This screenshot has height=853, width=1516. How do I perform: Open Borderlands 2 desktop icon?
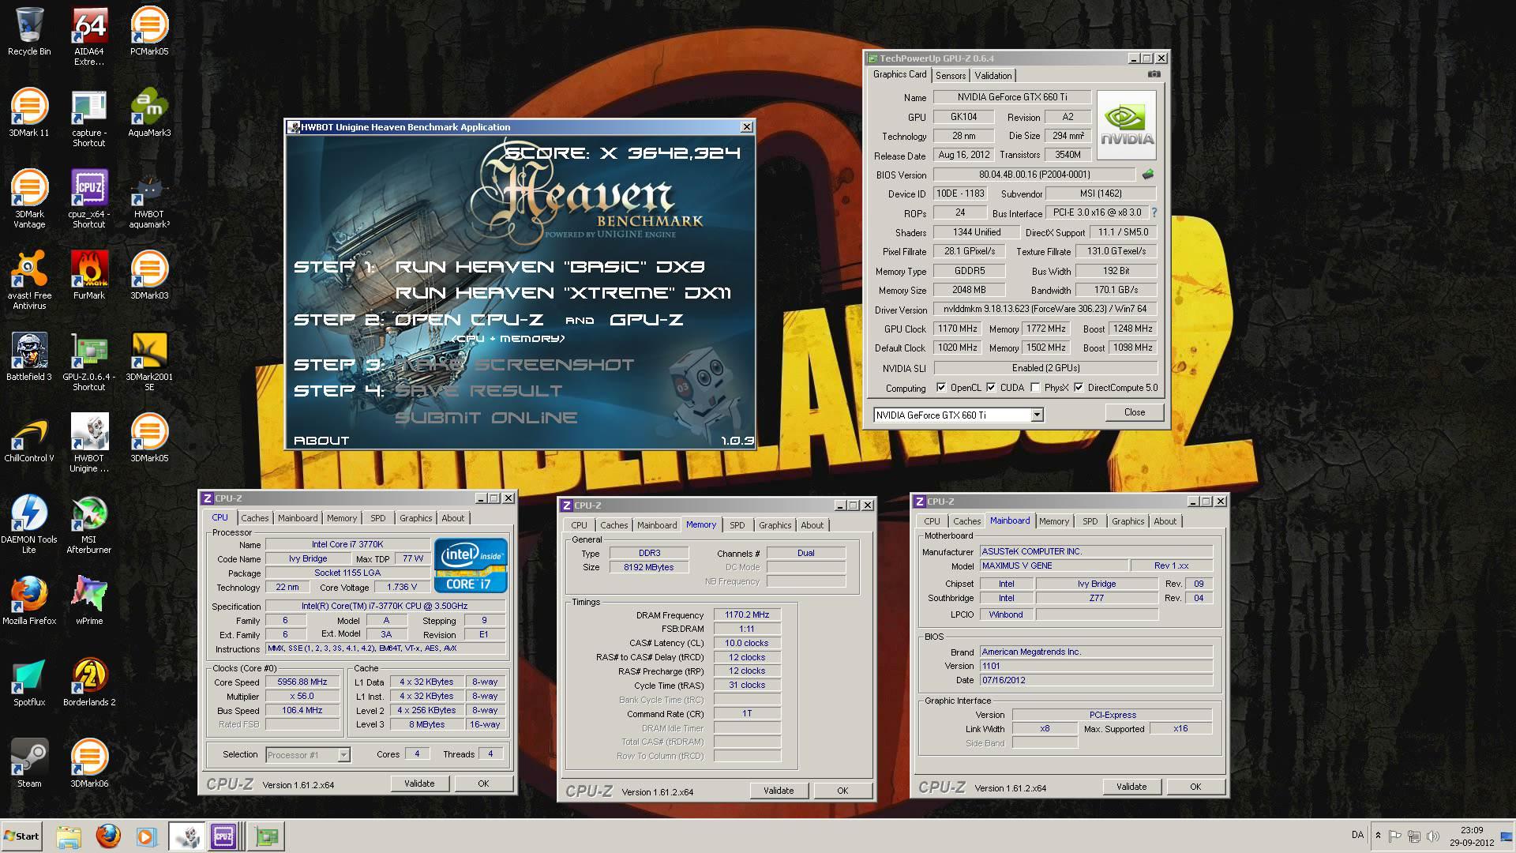pos(89,682)
